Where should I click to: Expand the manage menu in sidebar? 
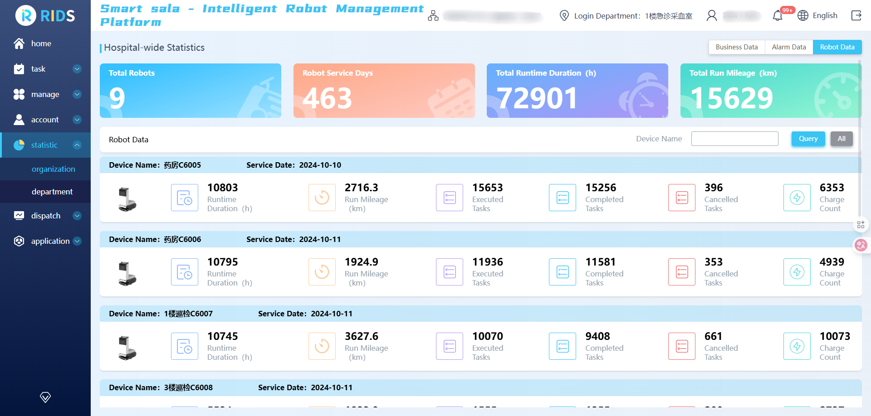(x=77, y=94)
